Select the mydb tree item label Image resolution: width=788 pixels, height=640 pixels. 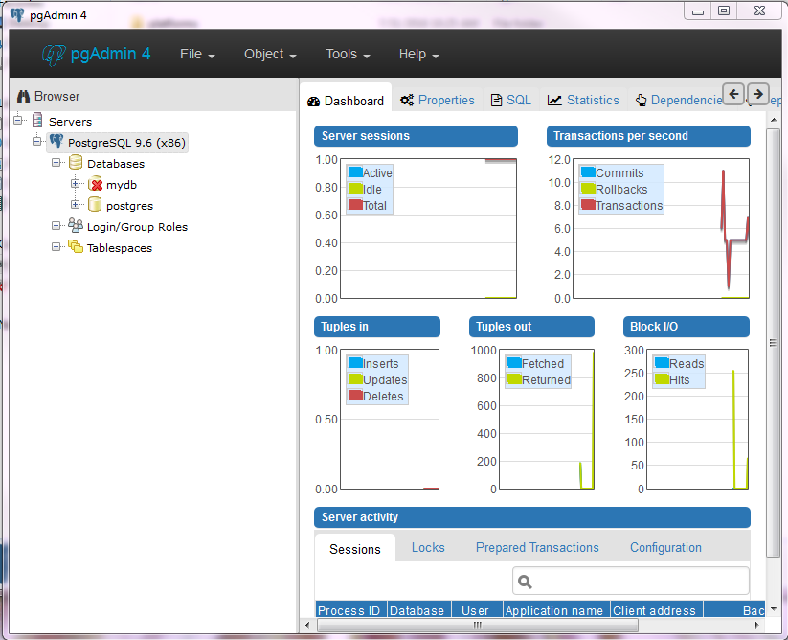122,185
